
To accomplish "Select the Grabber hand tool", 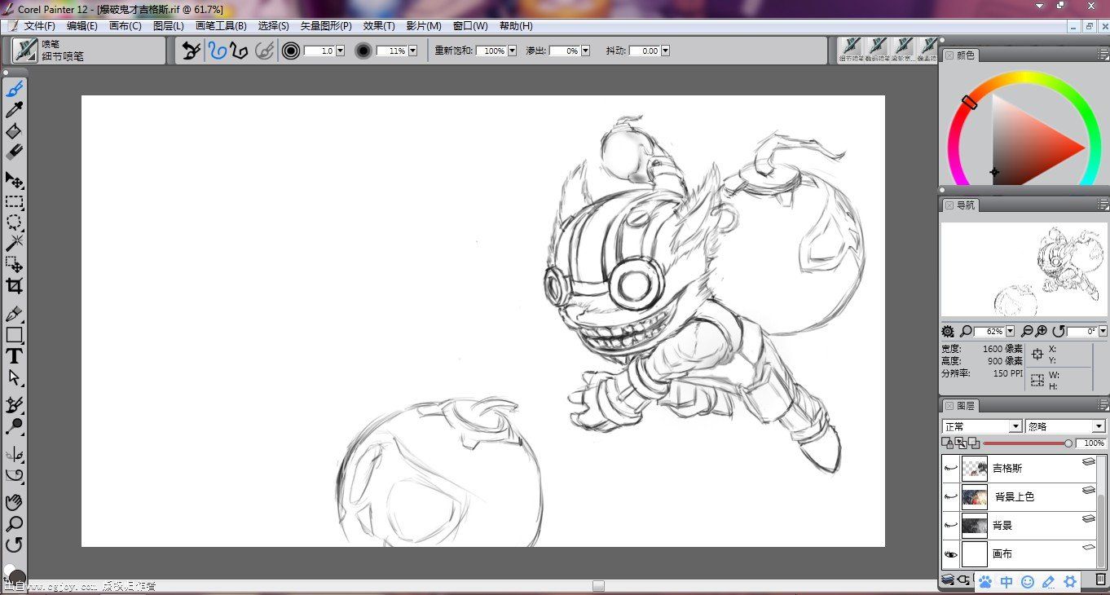I will click(x=14, y=502).
